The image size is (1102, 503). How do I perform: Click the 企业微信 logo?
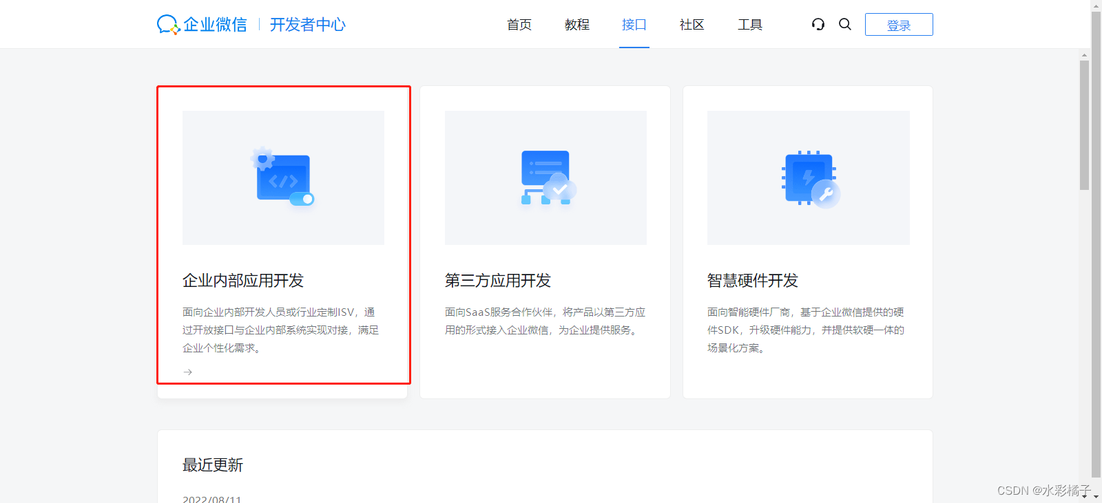(x=202, y=25)
